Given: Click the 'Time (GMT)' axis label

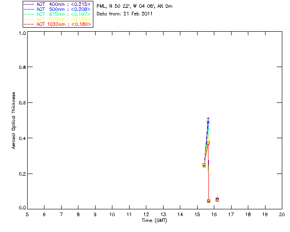Looking at the screenshot, I should (x=155, y=221).
